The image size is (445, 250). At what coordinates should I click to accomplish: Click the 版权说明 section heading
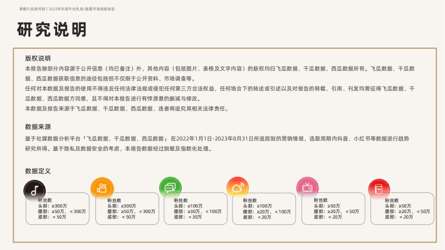pyautogui.click(x=38, y=58)
